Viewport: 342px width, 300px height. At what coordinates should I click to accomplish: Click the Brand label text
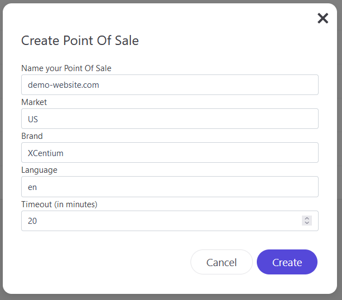point(32,136)
